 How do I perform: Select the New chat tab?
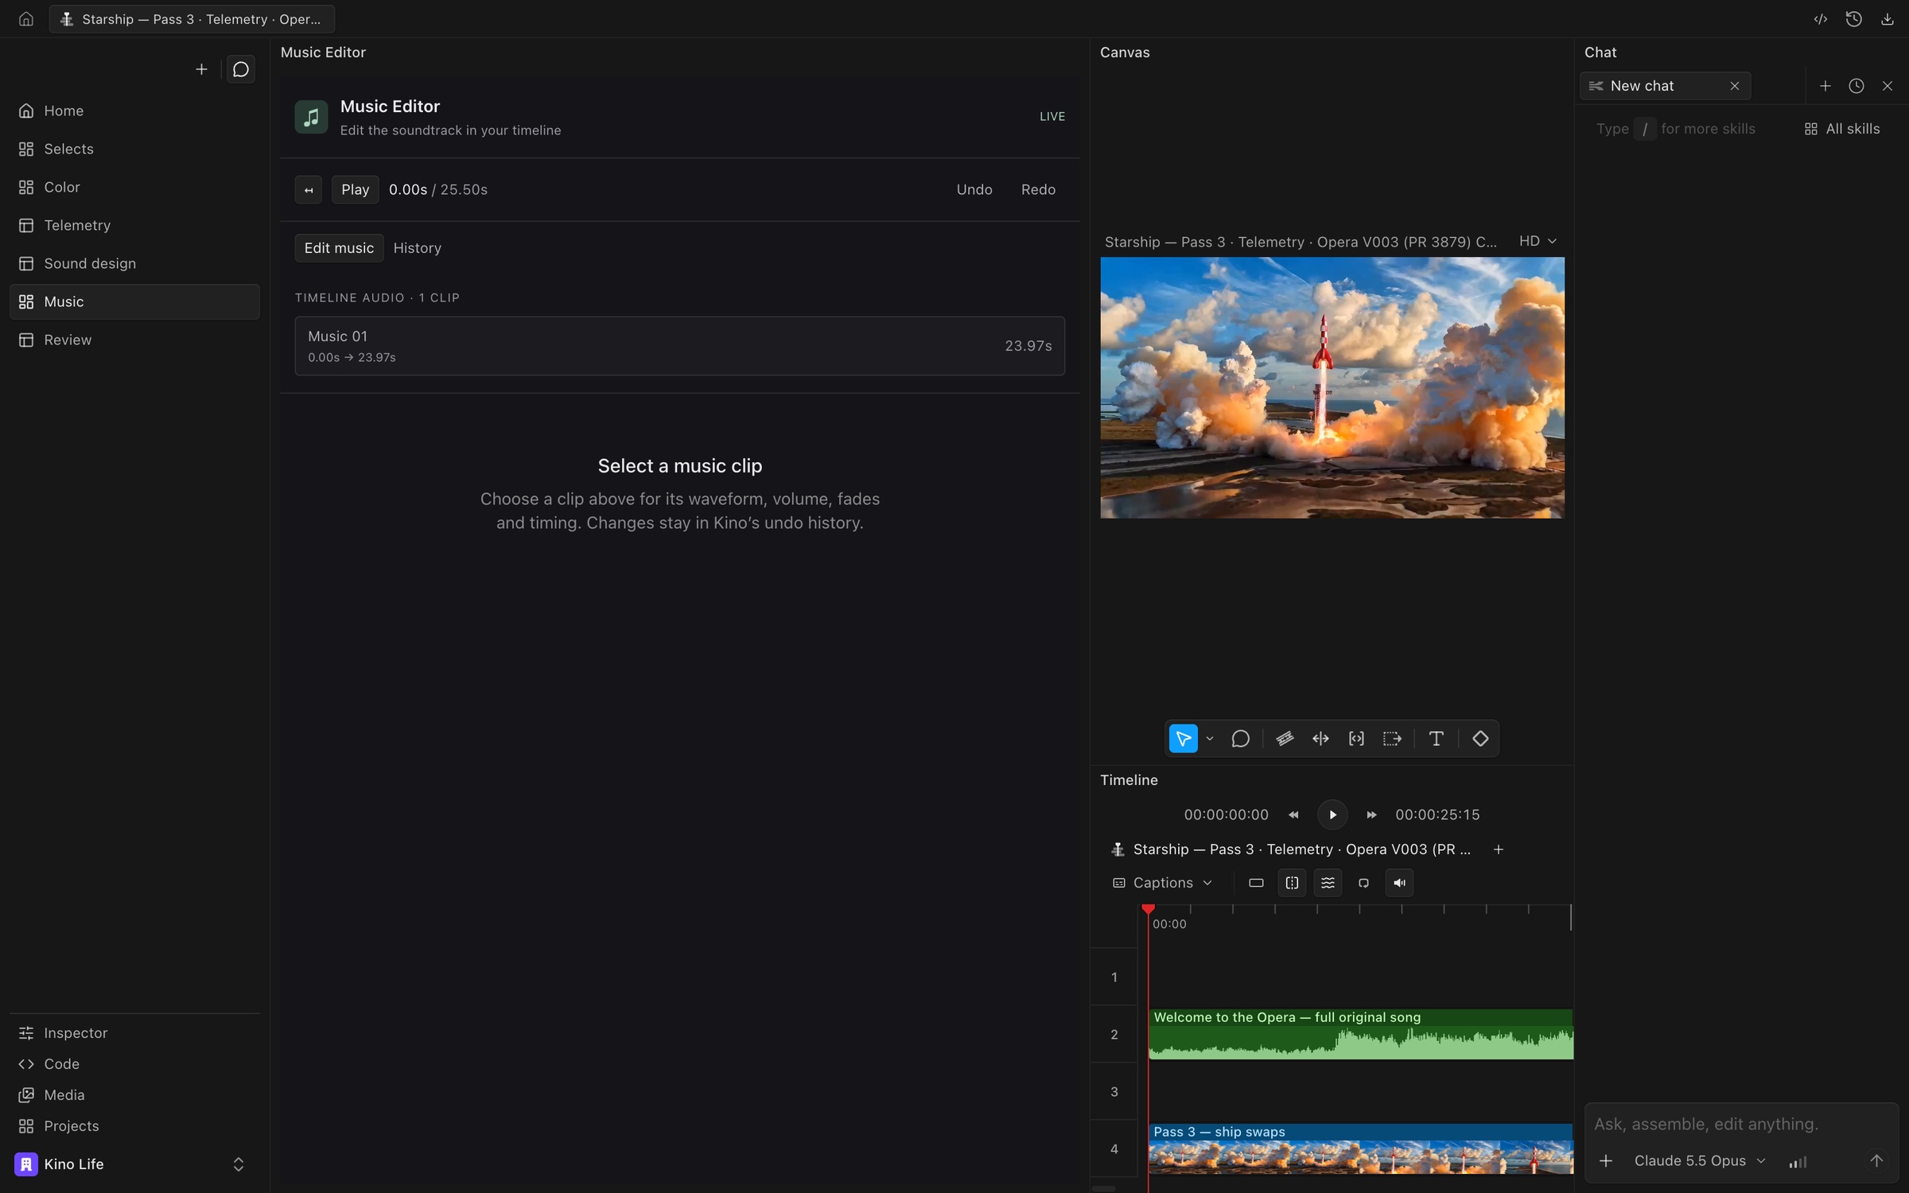pyautogui.click(x=1666, y=86)
